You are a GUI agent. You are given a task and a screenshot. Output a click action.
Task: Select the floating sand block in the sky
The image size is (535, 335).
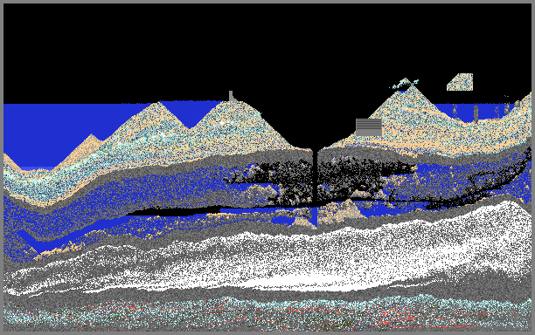click(x=460, y=82)
